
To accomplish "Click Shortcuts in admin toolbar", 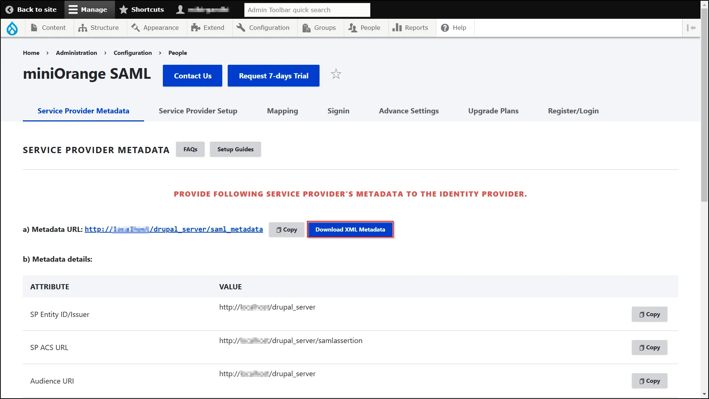I will [141, 9].
